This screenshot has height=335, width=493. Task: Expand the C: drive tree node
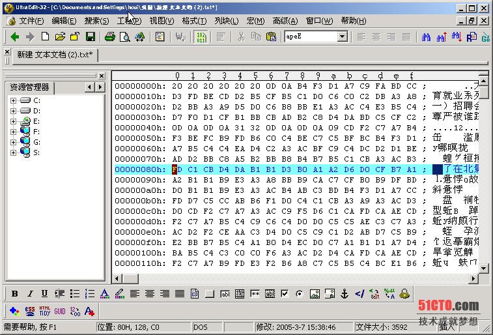(x=13, y=100)
